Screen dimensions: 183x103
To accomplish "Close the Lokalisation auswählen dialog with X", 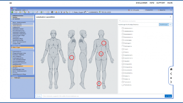I will coord(170,17).
